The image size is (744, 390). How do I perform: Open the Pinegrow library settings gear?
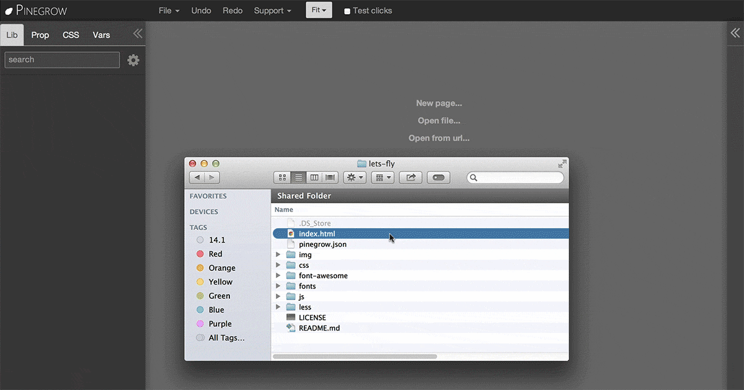tap(133, 60)
